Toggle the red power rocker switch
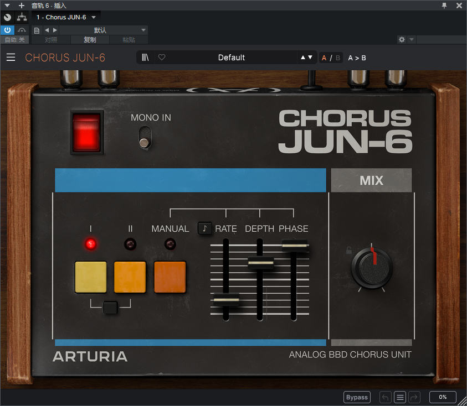The height and width of the screenshot is (406, 467). click(86, 132)
